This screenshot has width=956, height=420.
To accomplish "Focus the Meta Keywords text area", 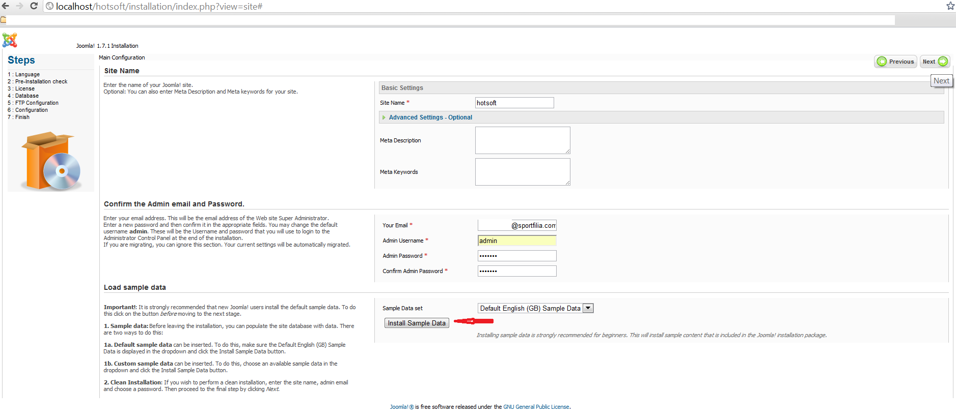I will (523, 172).
